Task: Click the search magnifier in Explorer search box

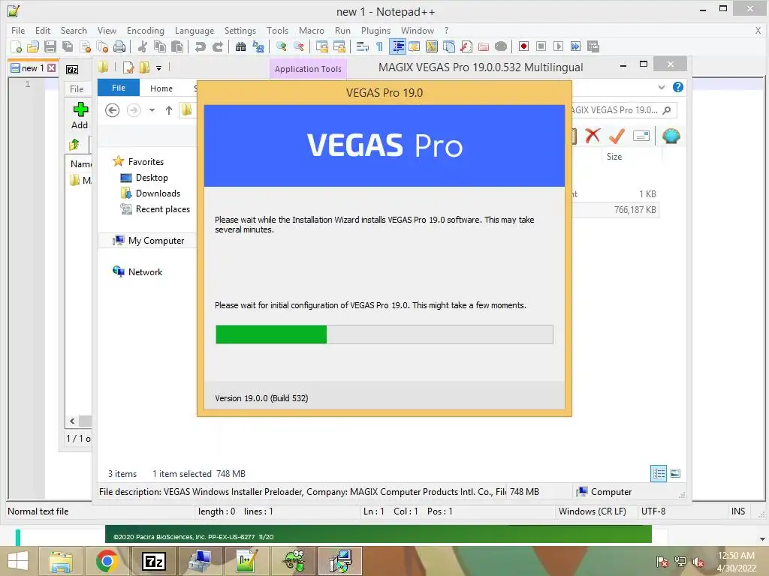Action: click(x=667, y=110)
